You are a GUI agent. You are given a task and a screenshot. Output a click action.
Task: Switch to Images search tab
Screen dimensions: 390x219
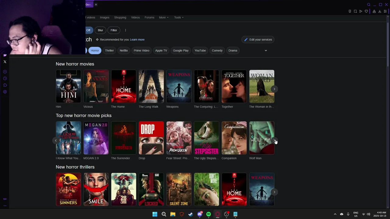(105, 17)
